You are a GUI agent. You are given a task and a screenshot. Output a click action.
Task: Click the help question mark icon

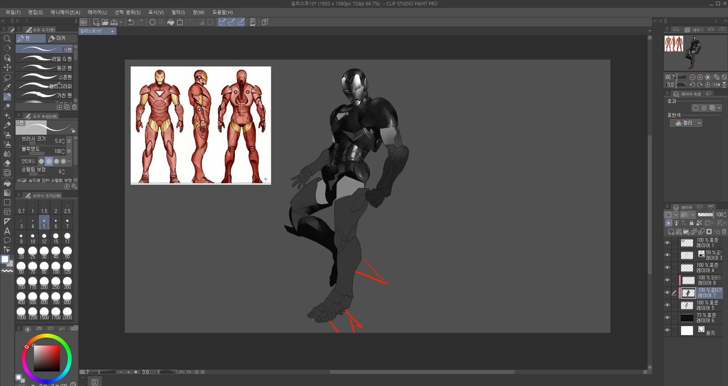265,22
